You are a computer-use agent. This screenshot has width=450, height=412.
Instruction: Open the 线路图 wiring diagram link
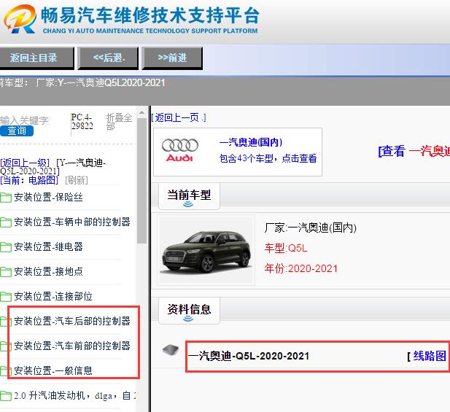(x=429, y=356)
